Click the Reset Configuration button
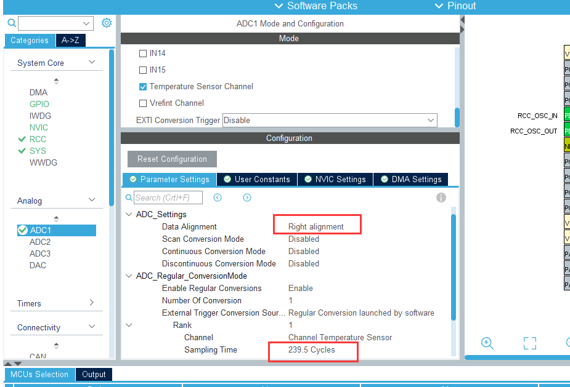 (x=172, y=159)
